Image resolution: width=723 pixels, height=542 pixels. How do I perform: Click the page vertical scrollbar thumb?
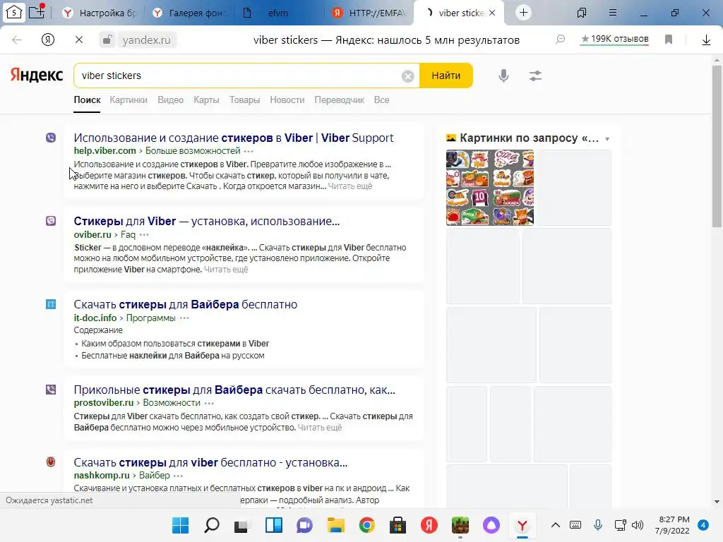click(717, 146)
